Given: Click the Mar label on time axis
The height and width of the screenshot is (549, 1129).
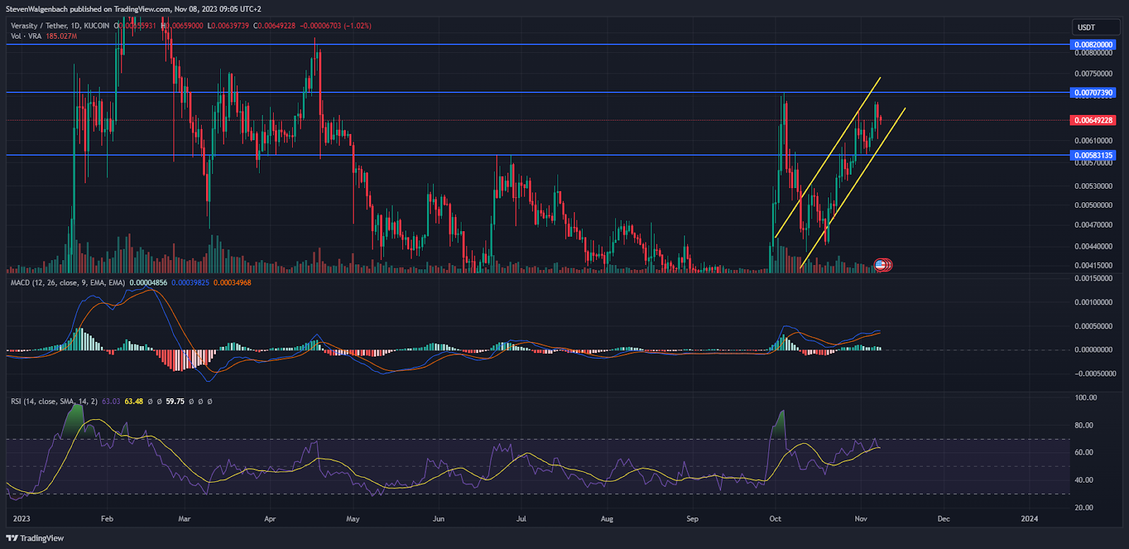Looking at the screenshot, I should (x=185, y=519).
